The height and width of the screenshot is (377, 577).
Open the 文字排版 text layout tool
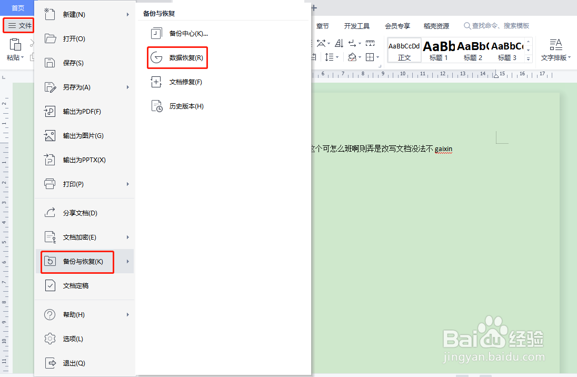coord(555,50)
